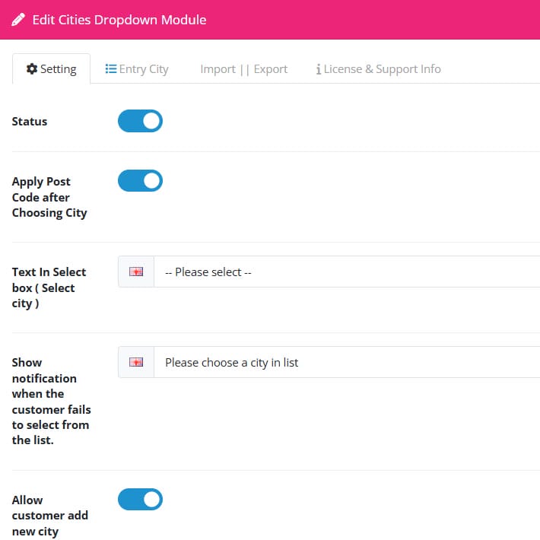
Task: Click the Edit Cities Dropdown Module heading
Action: [x=119, y=20]
